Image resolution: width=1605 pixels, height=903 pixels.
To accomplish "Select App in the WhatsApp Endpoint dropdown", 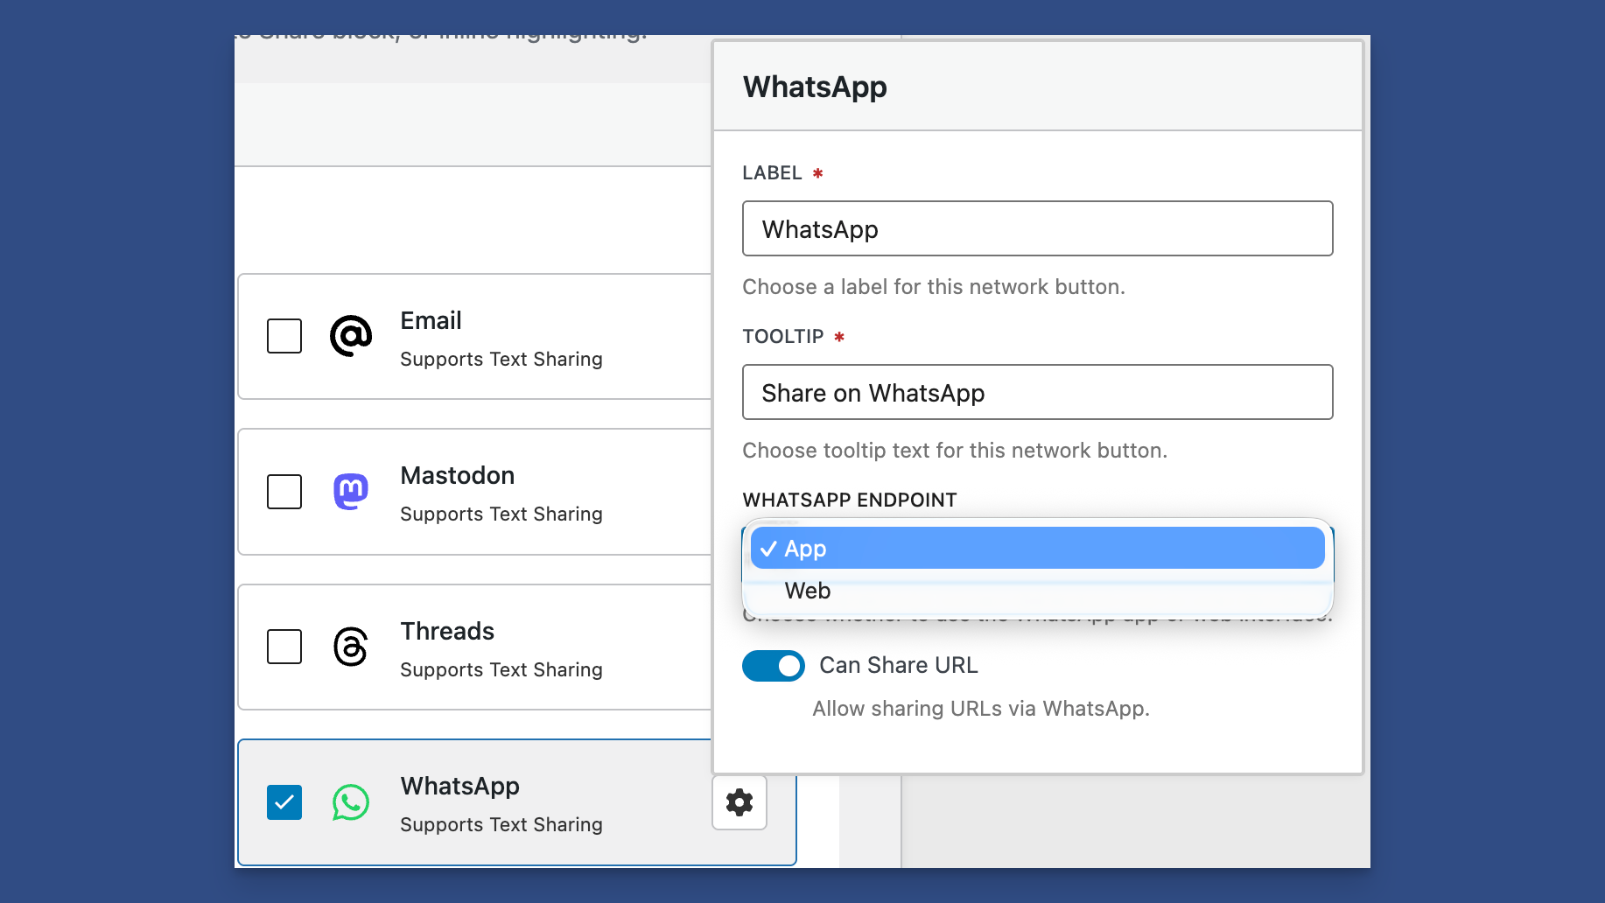I will click(x=1037, y=549).
